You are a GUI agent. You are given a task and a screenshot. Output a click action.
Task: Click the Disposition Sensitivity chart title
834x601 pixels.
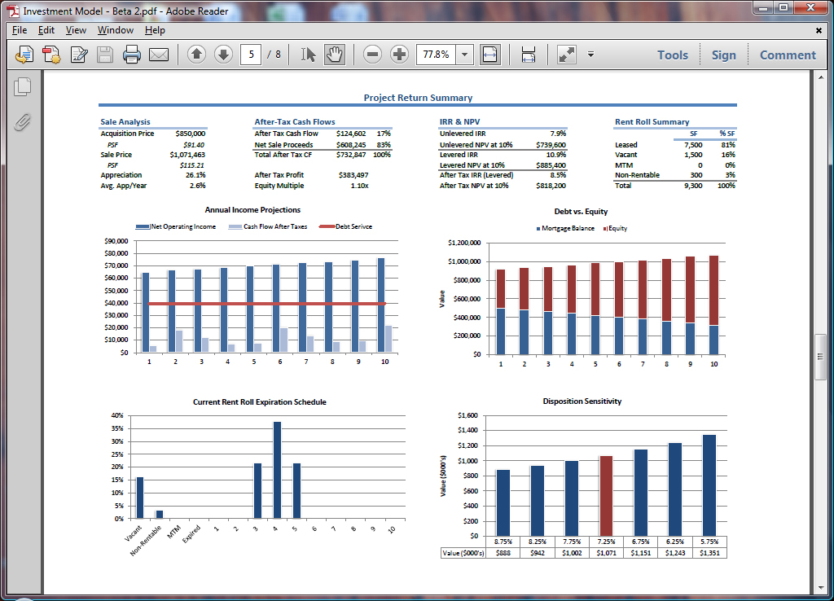[x=582, y=401]
